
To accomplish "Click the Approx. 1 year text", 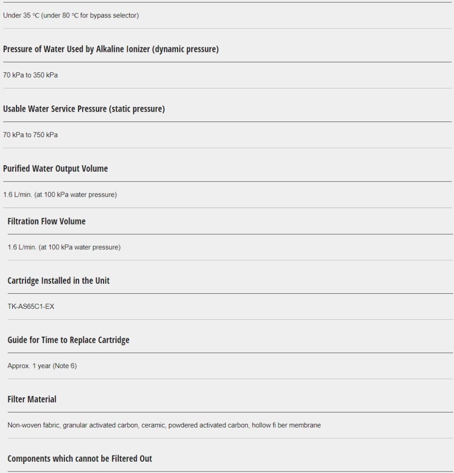I will [x=29, y=366].
